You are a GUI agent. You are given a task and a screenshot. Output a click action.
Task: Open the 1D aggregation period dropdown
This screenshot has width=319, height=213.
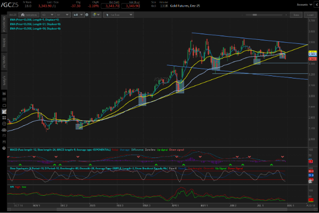[x=48, y=15]
